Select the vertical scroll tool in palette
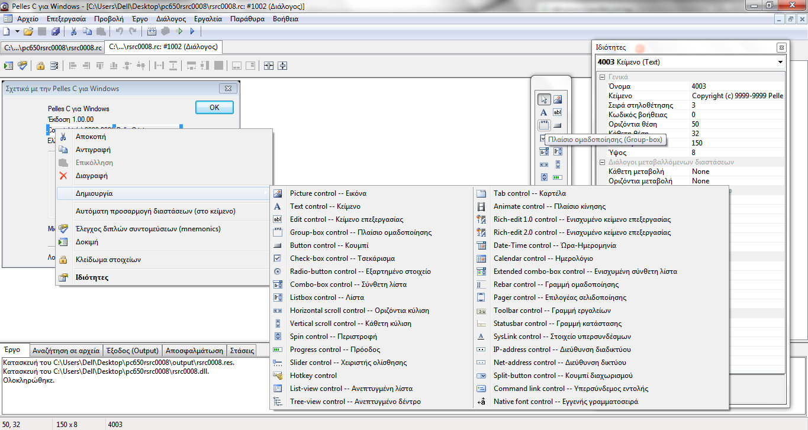808x430 pixels. tap(558, 164)
